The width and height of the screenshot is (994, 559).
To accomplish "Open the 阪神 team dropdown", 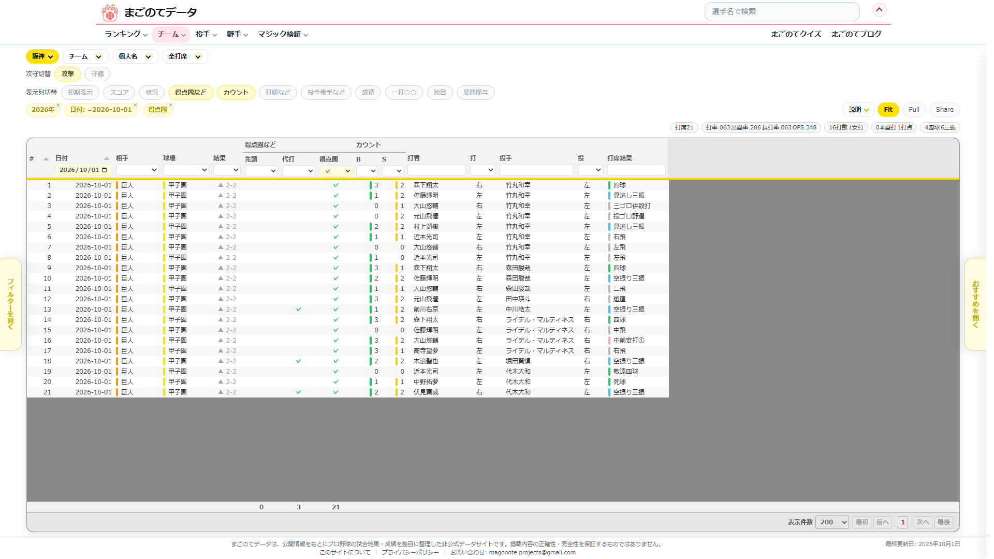I will [x=42, y=56].
